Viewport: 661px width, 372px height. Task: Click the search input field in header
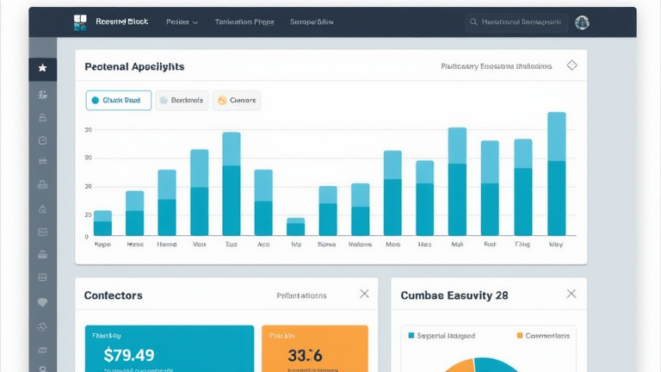click(x=516, y=22)
